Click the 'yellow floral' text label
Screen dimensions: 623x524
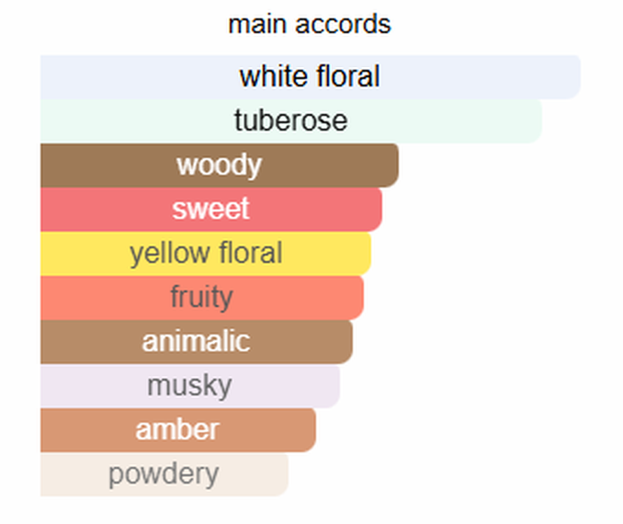206,254
